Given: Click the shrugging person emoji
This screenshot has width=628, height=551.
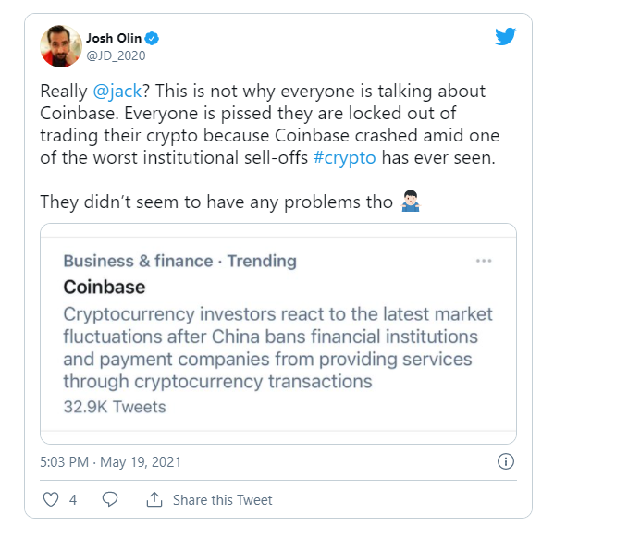Looking at the screenshot, I should point(411,202).
